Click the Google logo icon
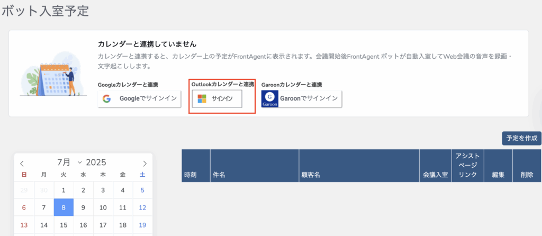The width and height of the screenshot is (542, 236). 107,99
